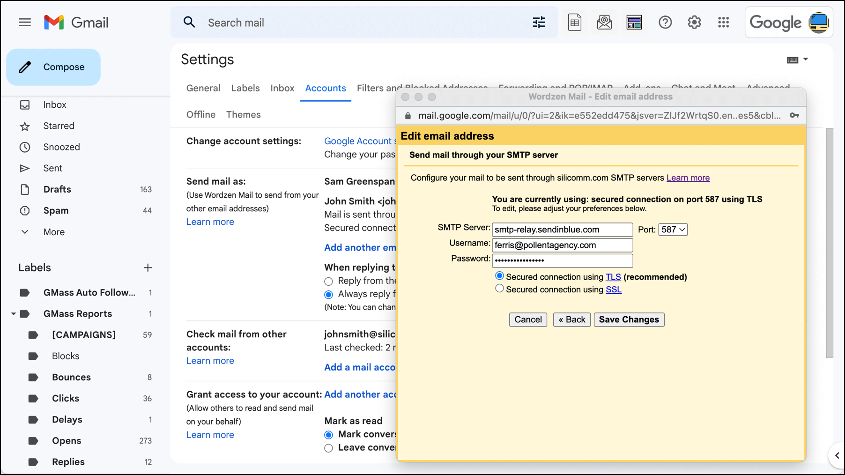Image resolution: width=845 pixels, height=475 pixels.
Task: Click the Inbox tray icon
Action: coord(25,105)
